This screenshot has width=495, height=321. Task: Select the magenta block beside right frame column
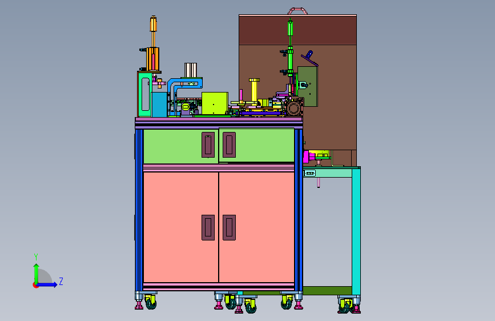pos(306,157)
